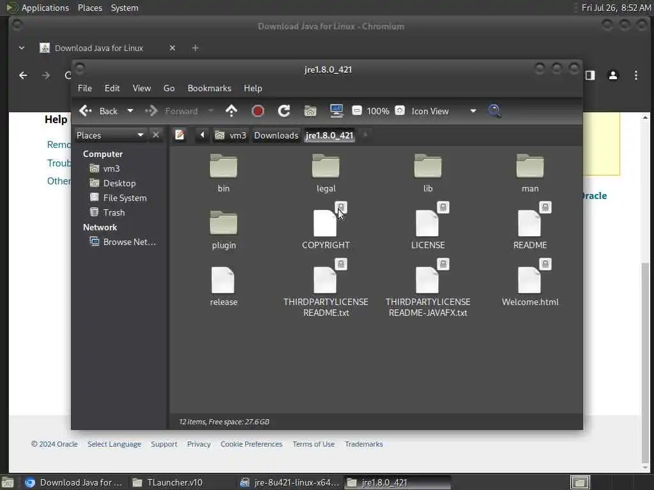This screenshot has width=654, height=490.
Task: Click the Select Language footer link
Action: [114, 444]
